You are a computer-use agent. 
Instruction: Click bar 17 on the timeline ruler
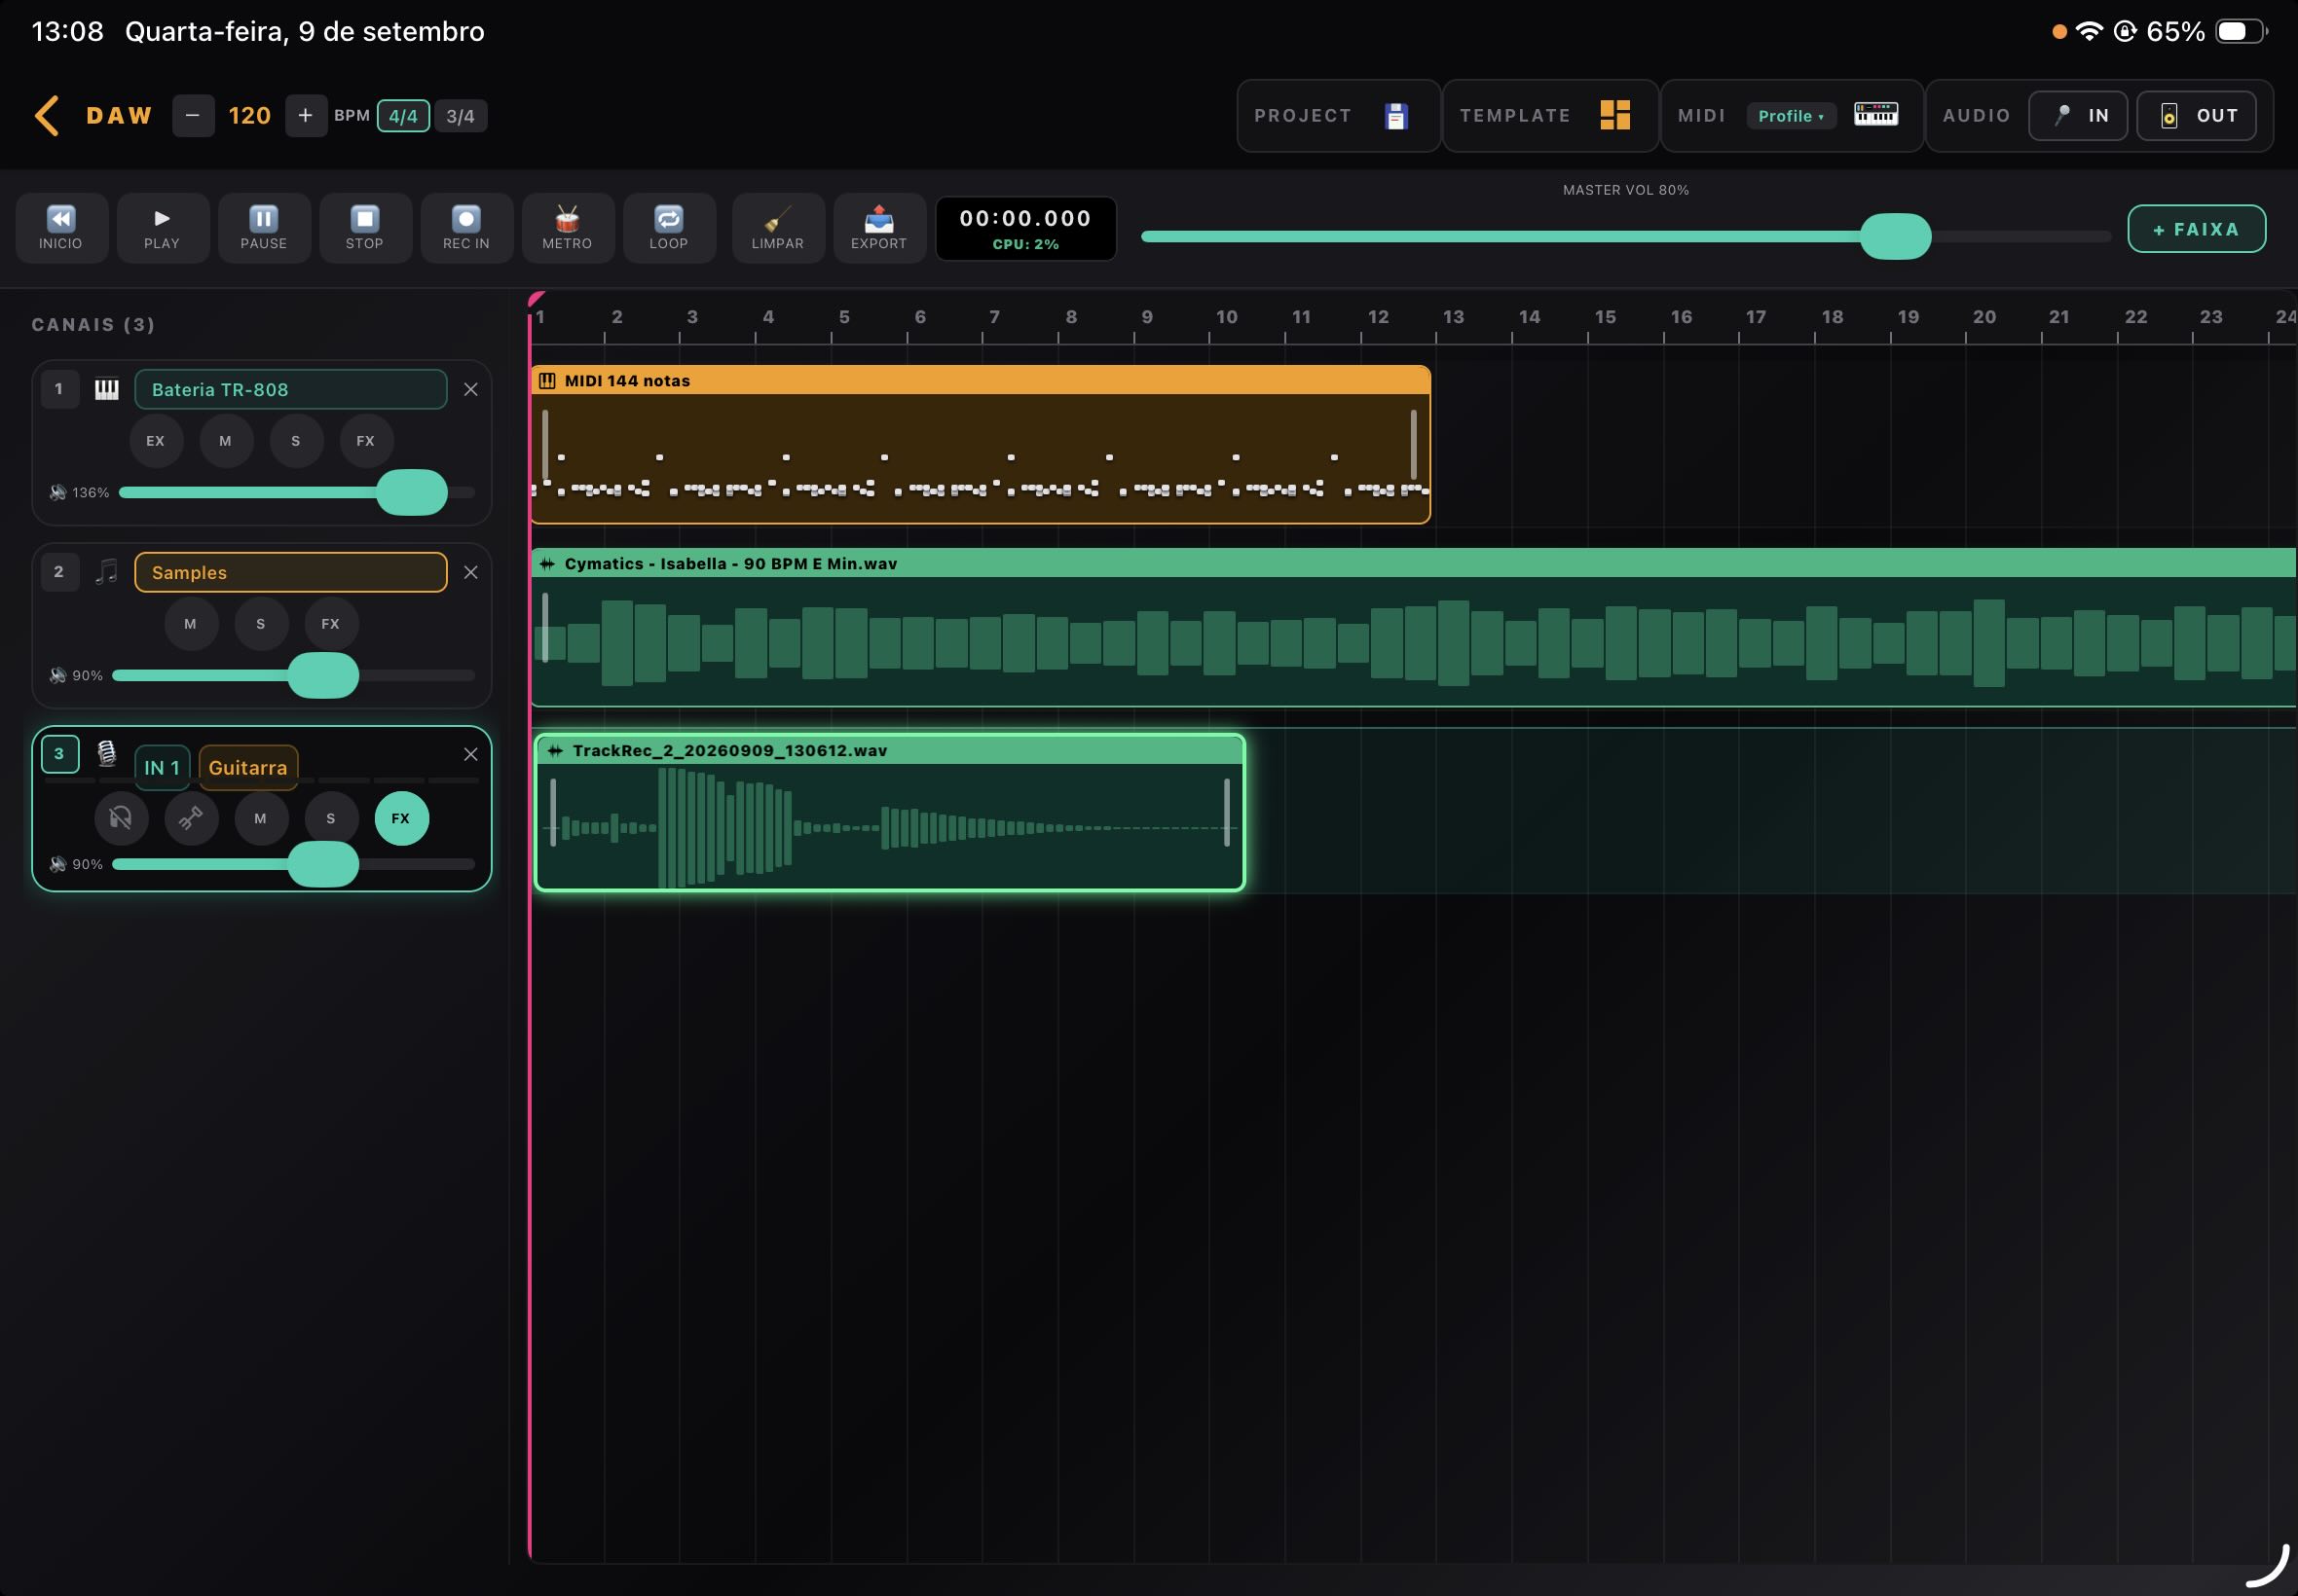[1756, 317]
